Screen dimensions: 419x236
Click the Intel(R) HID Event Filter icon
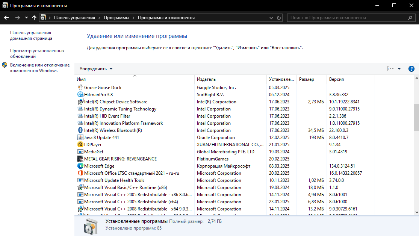[80, 116]
